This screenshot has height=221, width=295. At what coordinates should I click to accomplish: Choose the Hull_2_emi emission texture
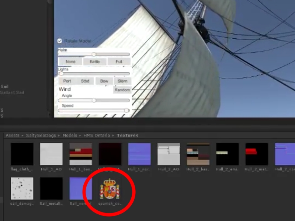227,154
